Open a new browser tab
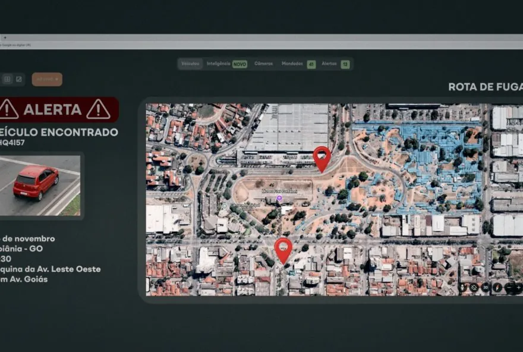 click(5, 37)
